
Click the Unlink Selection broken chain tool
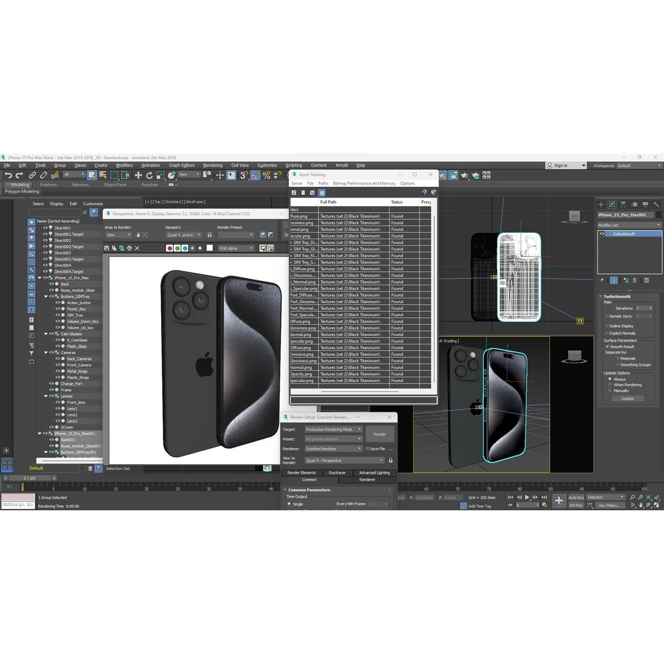click(43, 175)
